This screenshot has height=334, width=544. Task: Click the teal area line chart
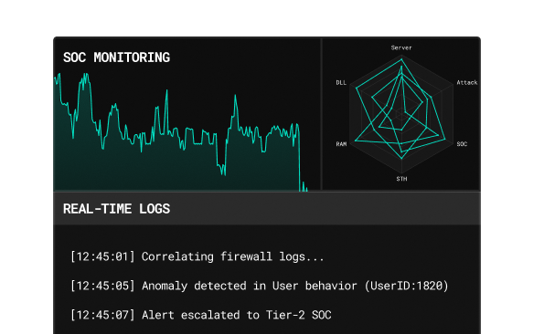click(181, 132)
